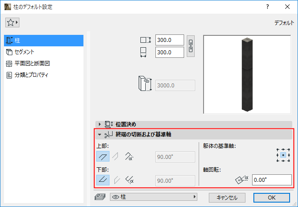This screenshot has height=207, width=298.
Task: Click the column depth dimension icon
Action: (146, 40)
